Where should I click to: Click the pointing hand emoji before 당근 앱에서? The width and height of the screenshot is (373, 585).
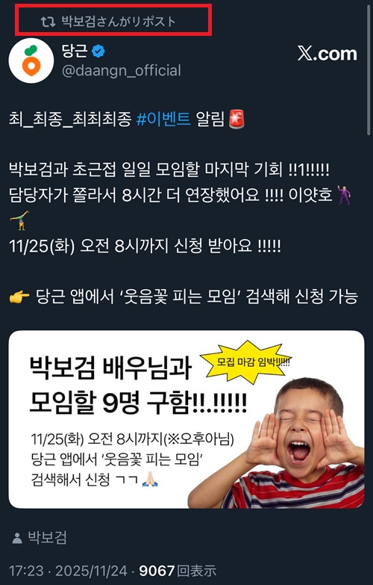(19, 297)
